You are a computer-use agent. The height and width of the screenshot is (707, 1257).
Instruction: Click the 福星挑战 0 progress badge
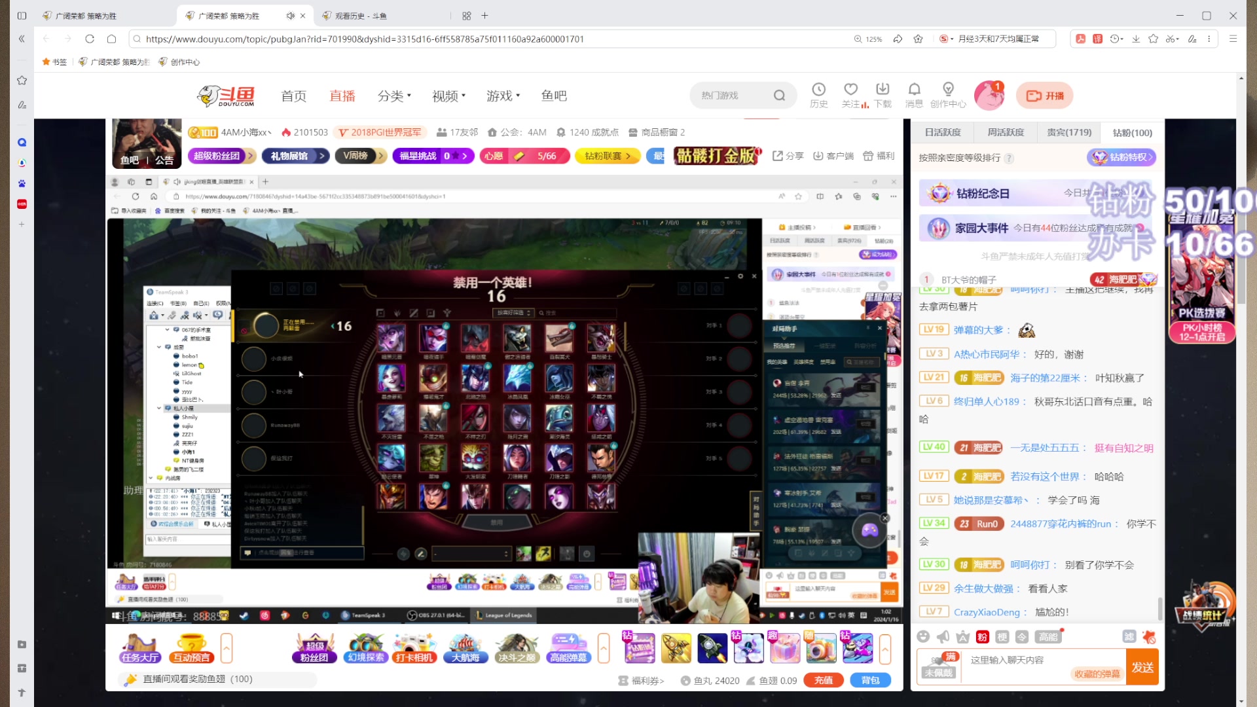pyautogui.click(x=433, y=156)
